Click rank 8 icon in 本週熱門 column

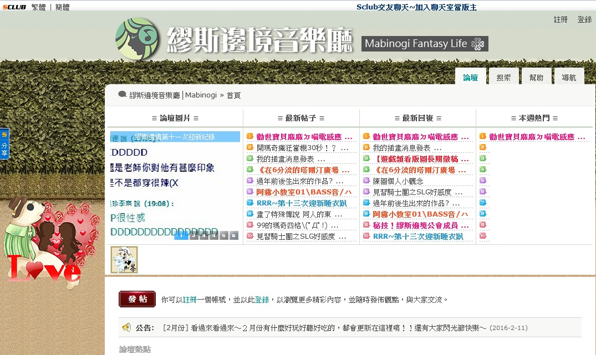(x=483, y=213)
